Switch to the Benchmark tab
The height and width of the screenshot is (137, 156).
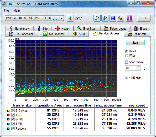19,28
